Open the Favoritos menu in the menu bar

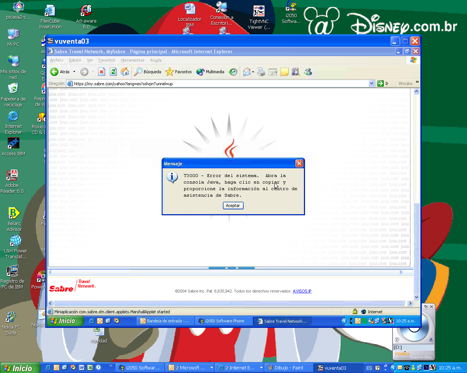click(107, 60)
